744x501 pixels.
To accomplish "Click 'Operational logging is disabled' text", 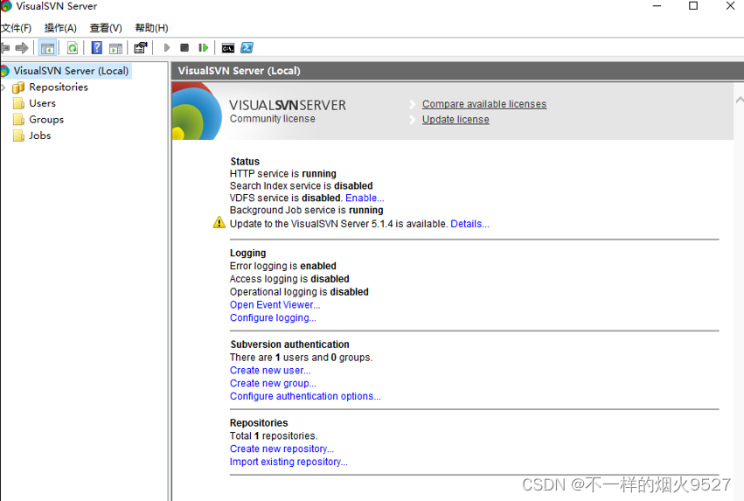I will click(299, 291).
